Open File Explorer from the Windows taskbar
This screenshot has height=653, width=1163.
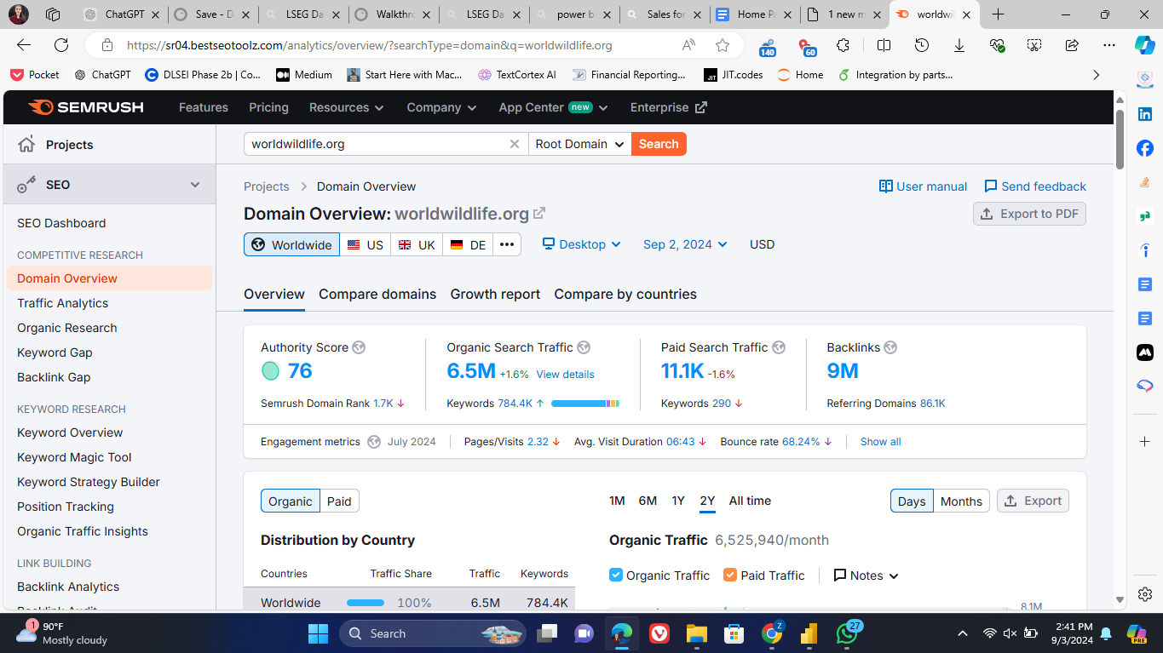point(697,633)
